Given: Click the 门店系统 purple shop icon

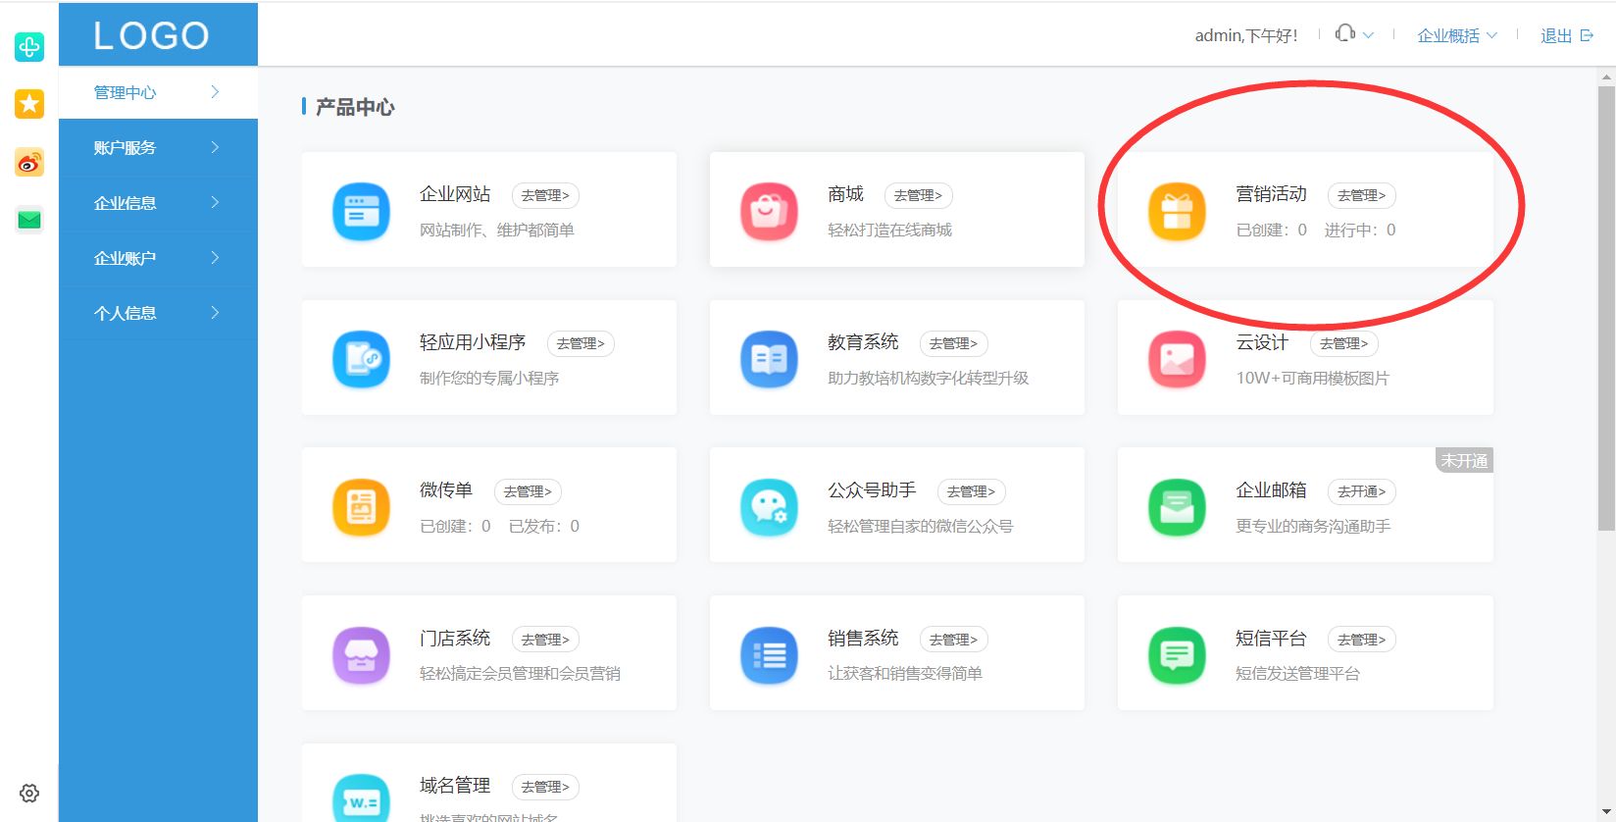Looking at the screenshot, I should tap(361, 654).
